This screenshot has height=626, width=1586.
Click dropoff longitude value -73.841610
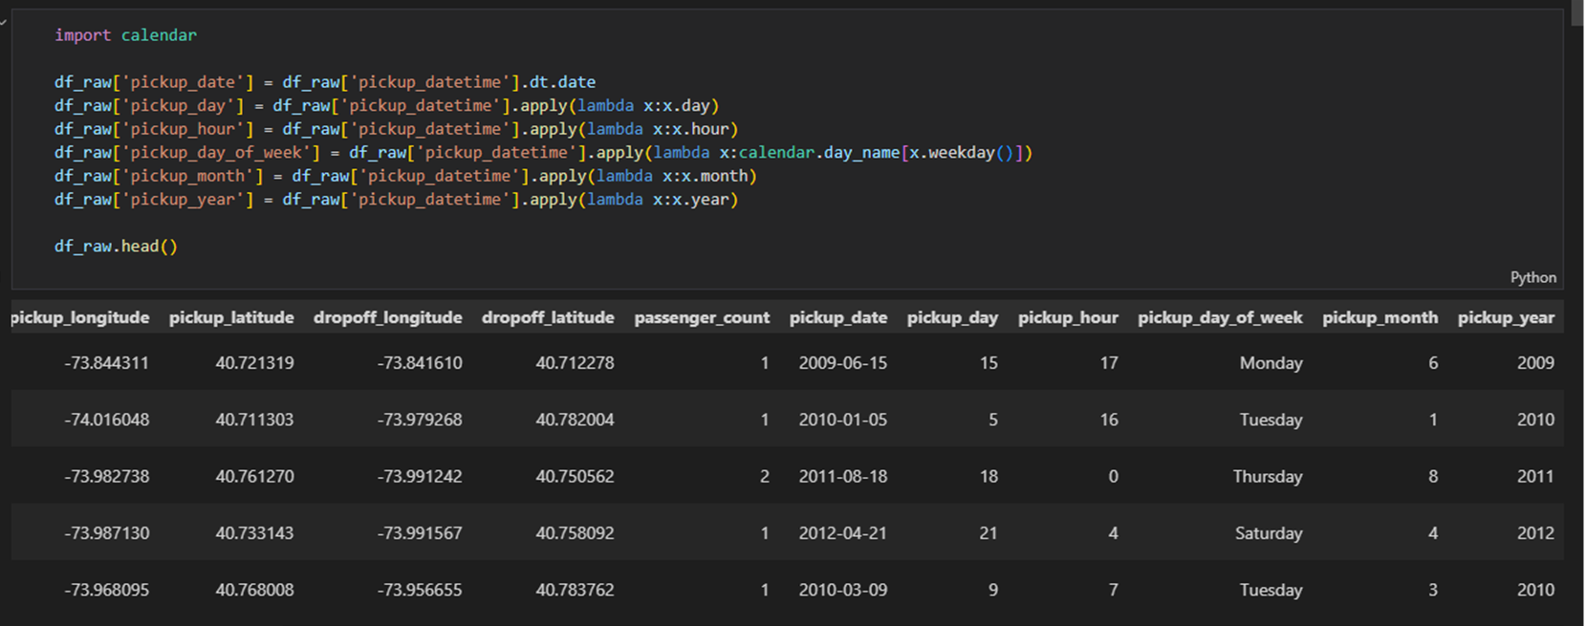pos(419,363)
